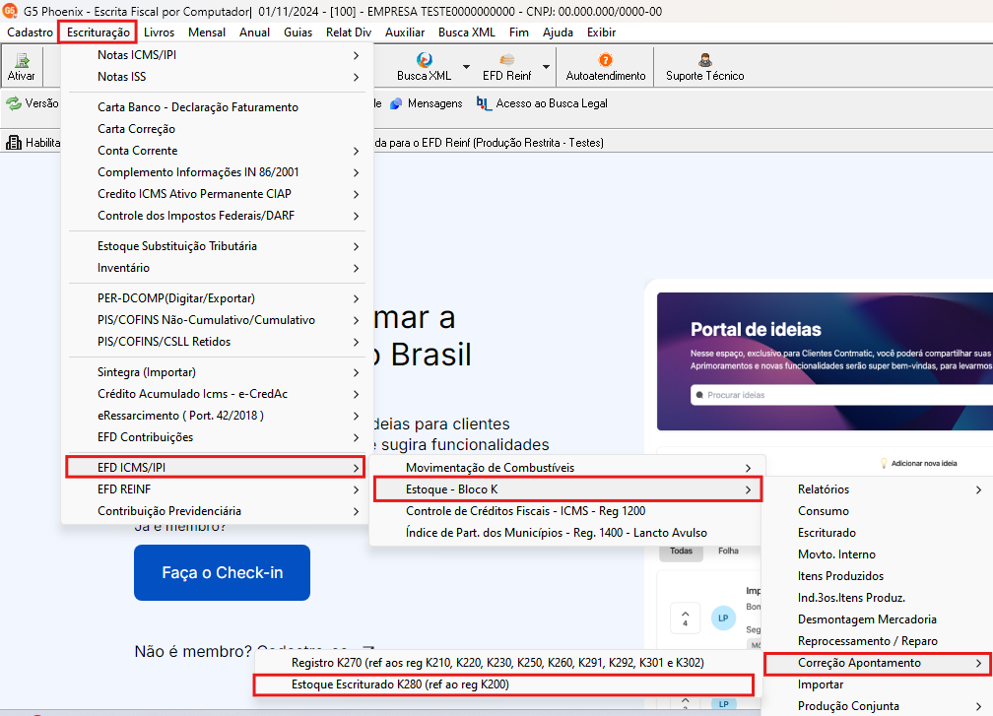Click Adicionar nova ideia link
993x716 pixels.
[x=924, y=464]
